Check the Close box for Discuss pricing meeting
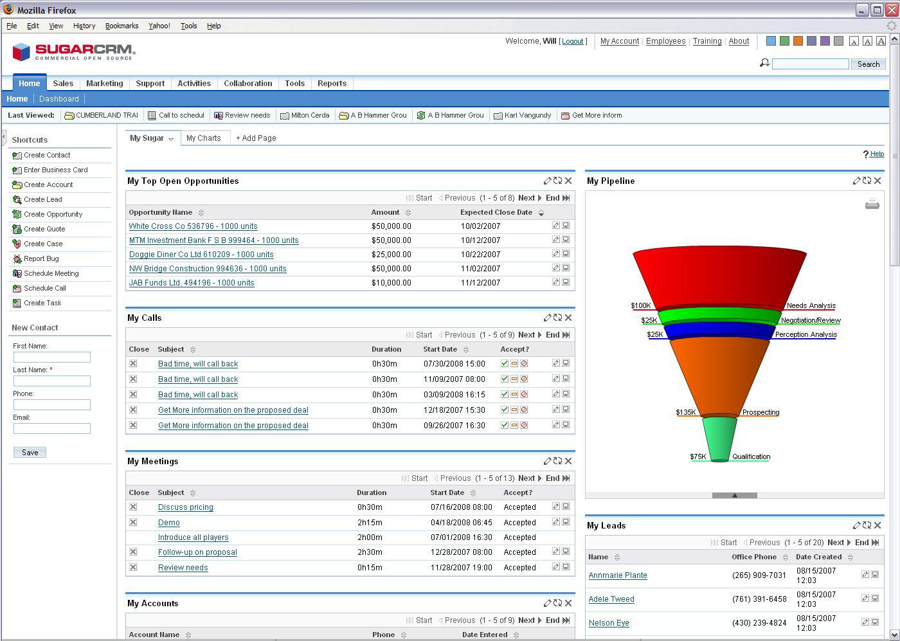This screenshot has width=900, height=641. pos(133,507)
